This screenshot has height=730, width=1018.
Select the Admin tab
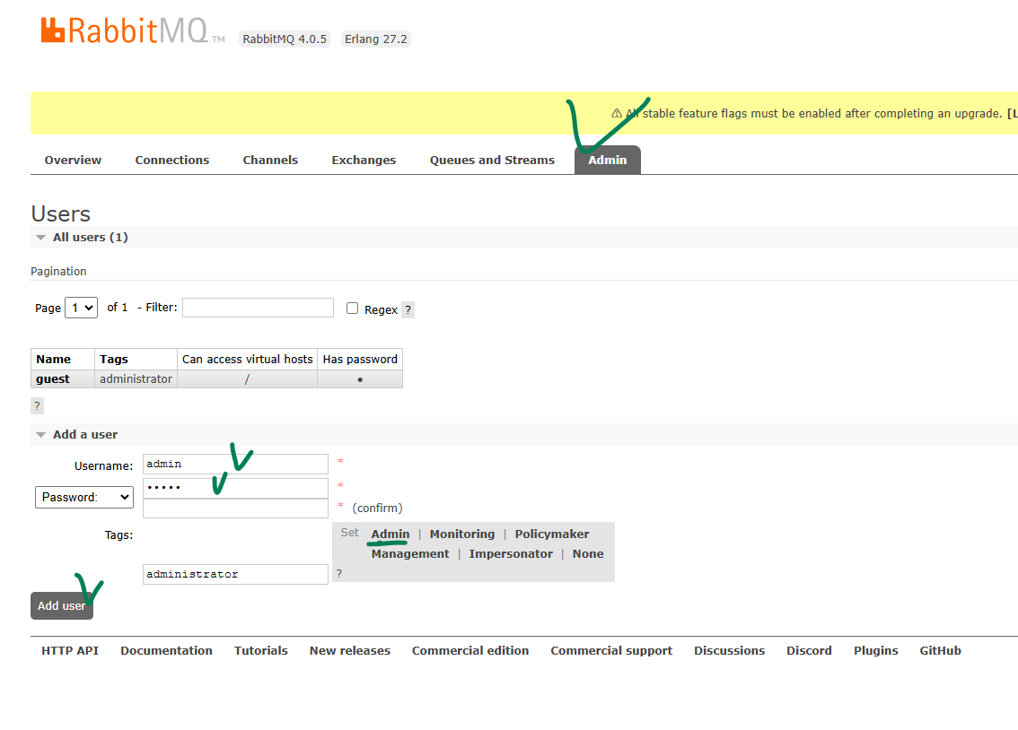(x=608, y=161)
